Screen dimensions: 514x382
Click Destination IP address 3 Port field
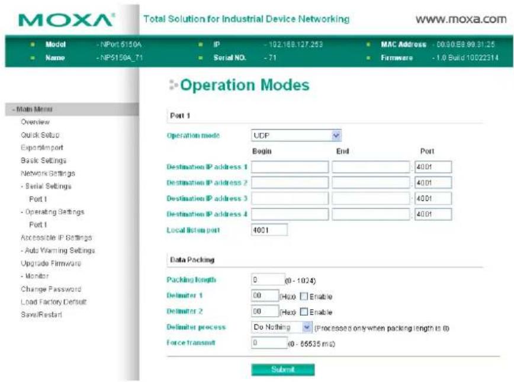(433, 198)
